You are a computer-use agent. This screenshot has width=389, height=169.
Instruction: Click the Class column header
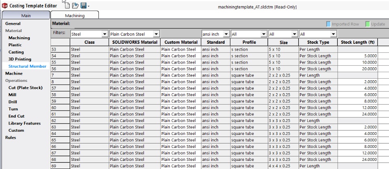89,42
